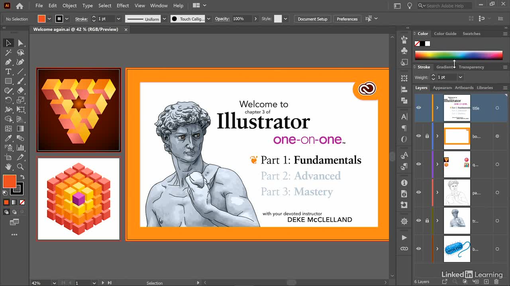Switch to the Artboards tab
This screenshot has height=286, width=510.
point(464,88)
